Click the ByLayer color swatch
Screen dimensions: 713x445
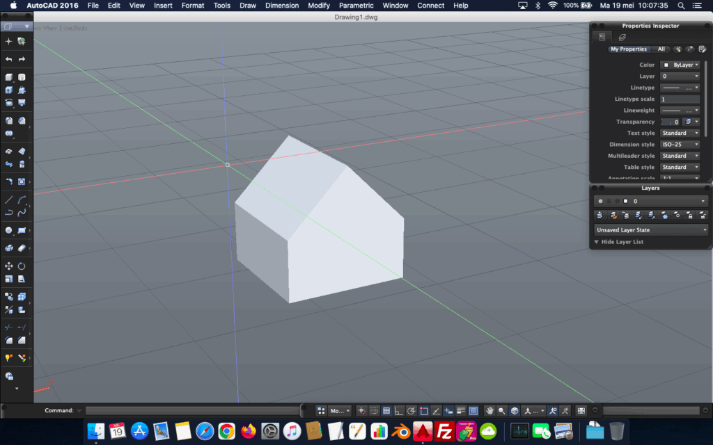[x=667, y=64]
